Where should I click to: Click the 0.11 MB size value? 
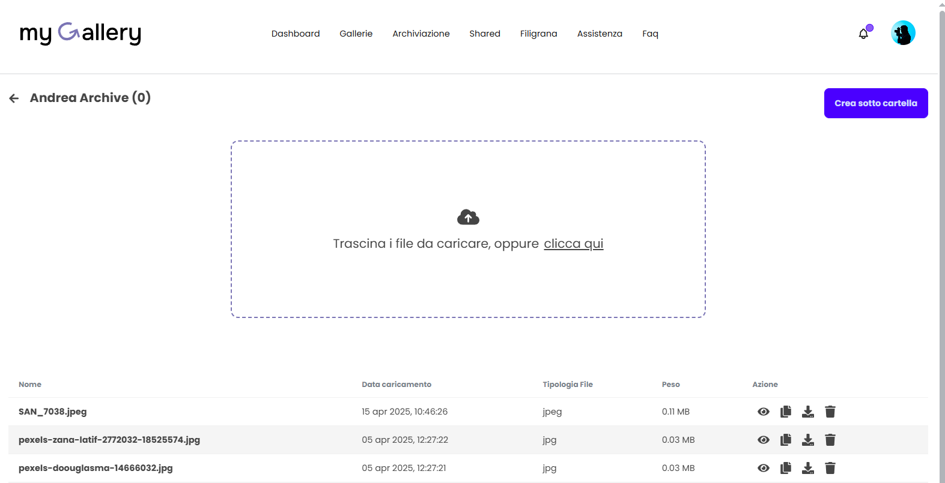(676, 412)
